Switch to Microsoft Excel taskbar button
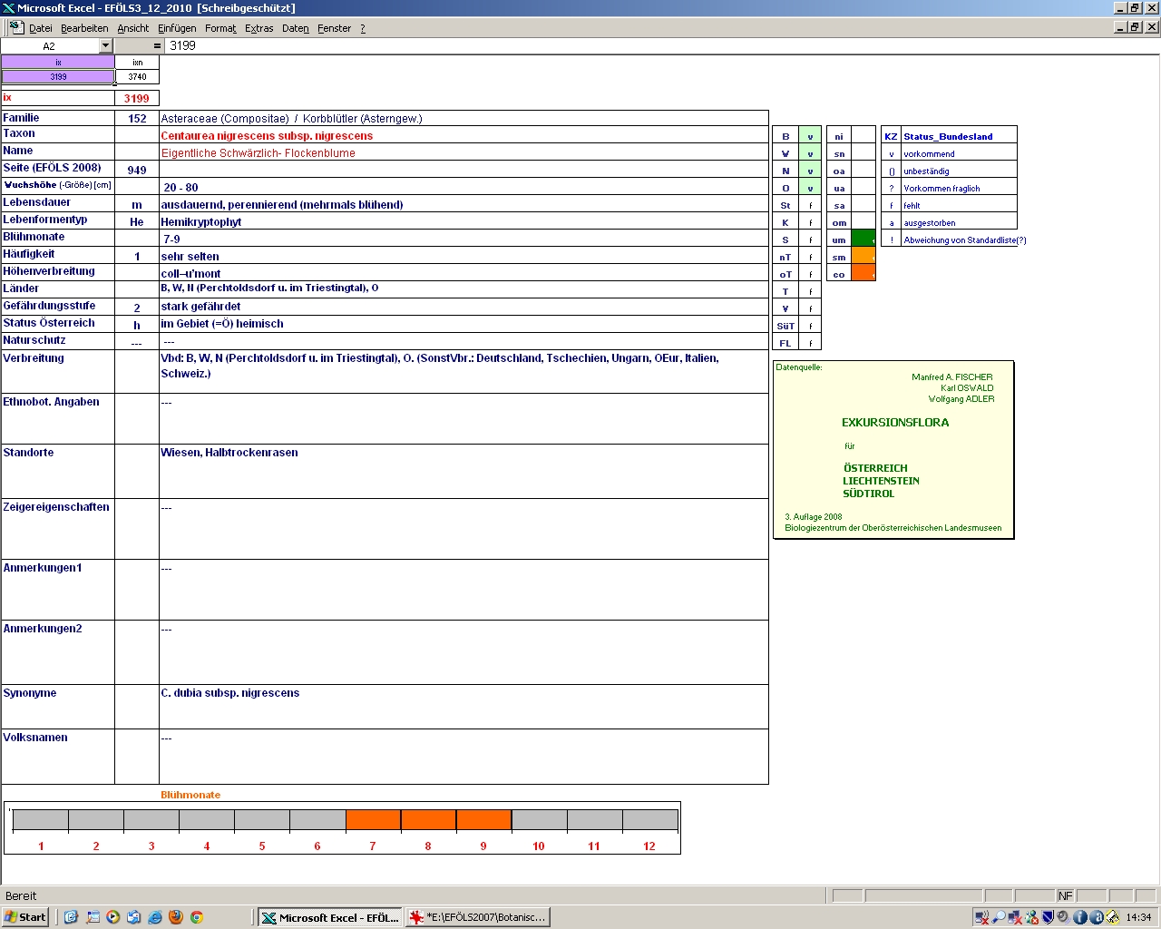 coord(330,917)
